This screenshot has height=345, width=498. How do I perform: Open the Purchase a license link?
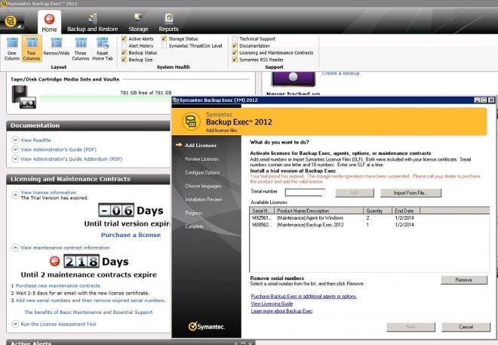(131, 235)
